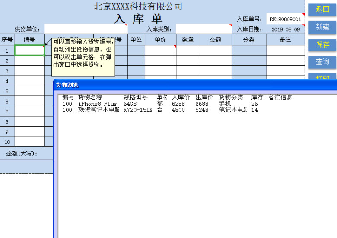The height and width of the screenshot is (238, 337).
Task: Click the 查询 button
Action: (x=322, y=62)
